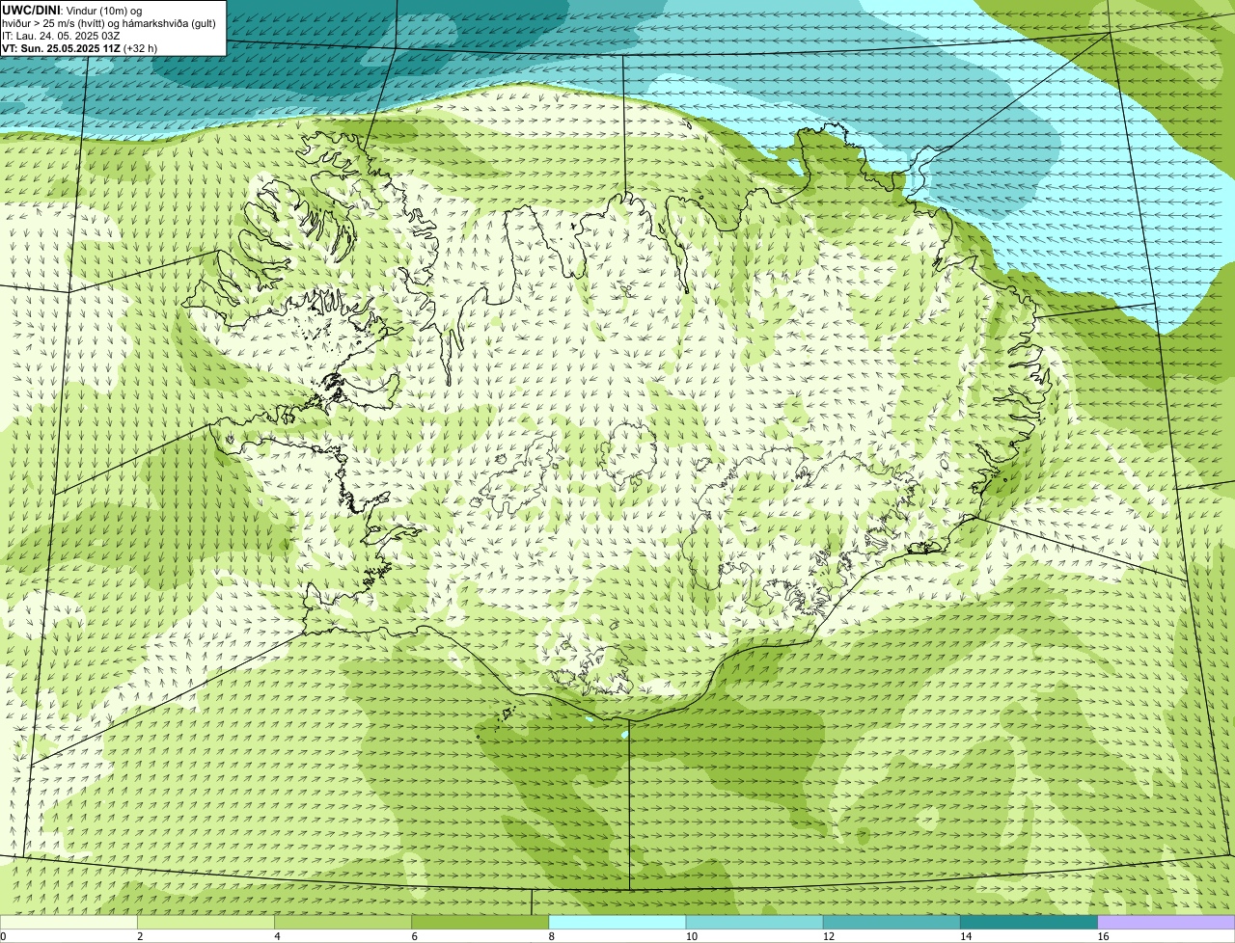1235x943 pixels.
Task: Click the legend scale label "10"
Action: tap(692, 936)
